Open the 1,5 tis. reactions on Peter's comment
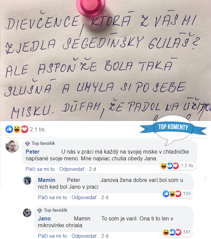This screenshot has width=211, height=239. point(178,165)
